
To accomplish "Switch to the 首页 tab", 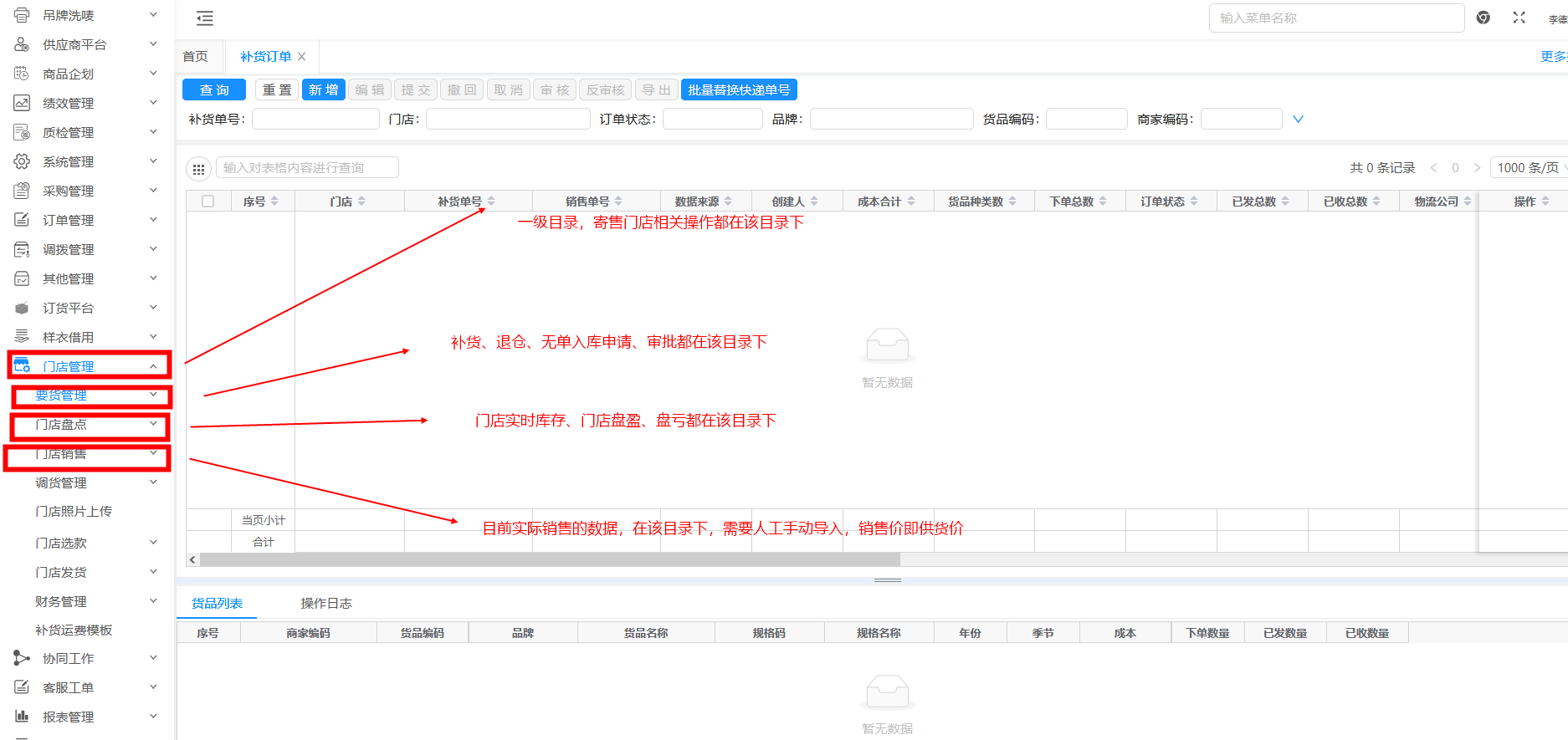I will (x=196, y=57).
